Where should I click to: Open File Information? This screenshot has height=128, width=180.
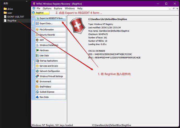[x=51, y=30]
